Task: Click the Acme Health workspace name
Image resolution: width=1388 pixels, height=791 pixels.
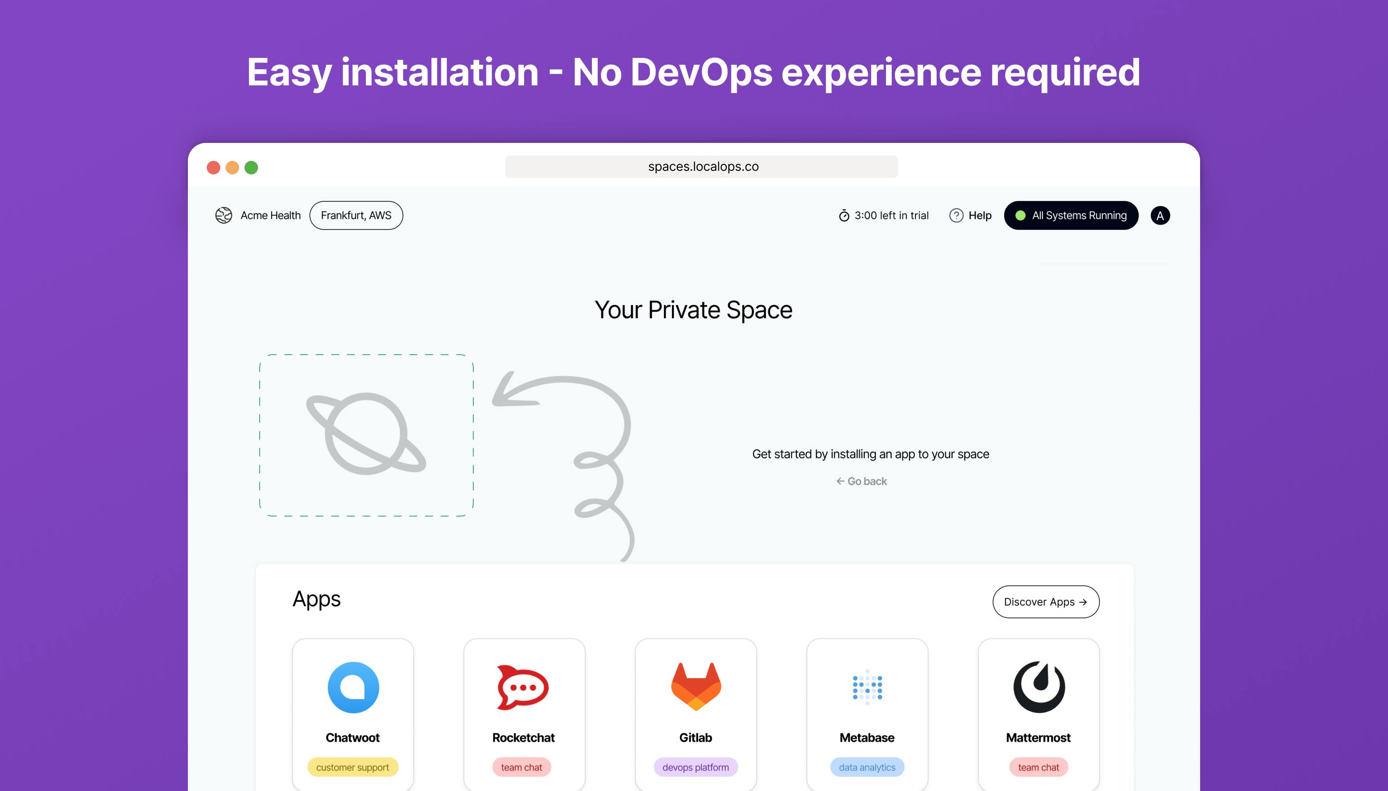Action: coord(271,216)
